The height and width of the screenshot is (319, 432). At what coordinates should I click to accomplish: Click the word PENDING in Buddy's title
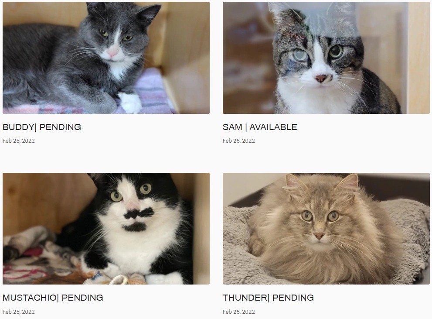pos(60,127)
